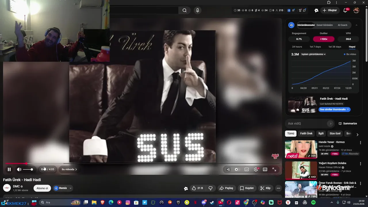The height and width of the screenshot is (207, 368).
Task: Open the DMC channel avatar
Action: point(7,188)
